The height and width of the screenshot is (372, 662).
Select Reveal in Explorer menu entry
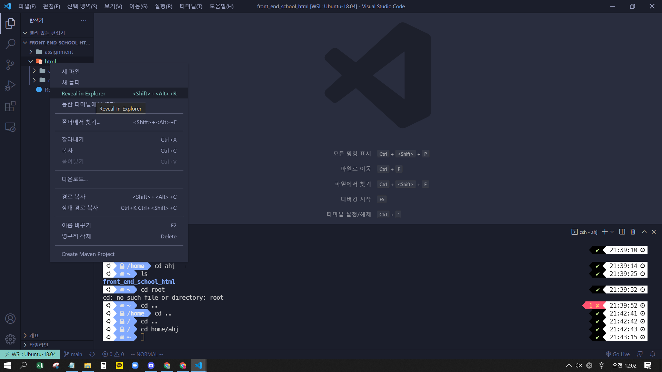click(x=83, y=93)
